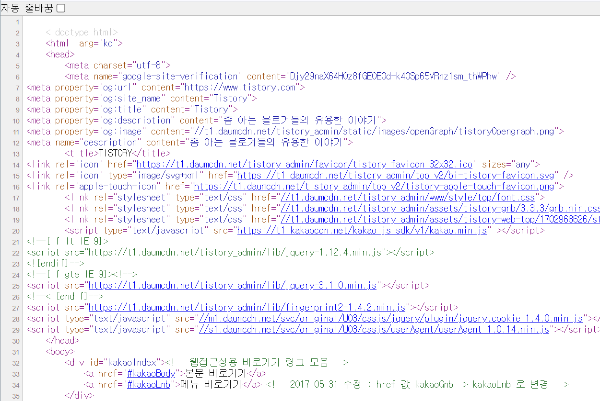Open the tistory-web-top stylesheet link
The height and width of the screenshot is (401, 600).
(x=440, y=219)
